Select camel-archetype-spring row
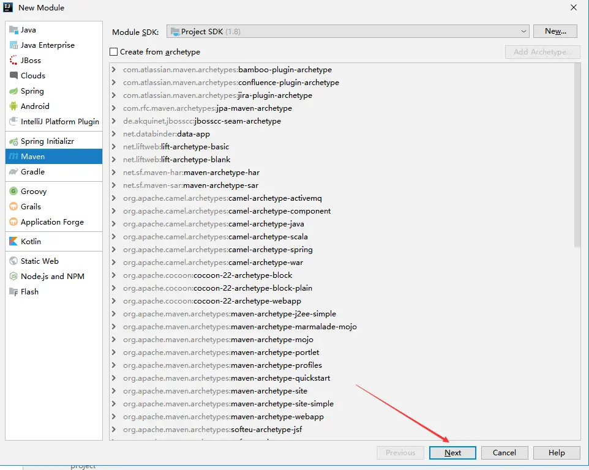589x470 pixels. coord(342,249)
